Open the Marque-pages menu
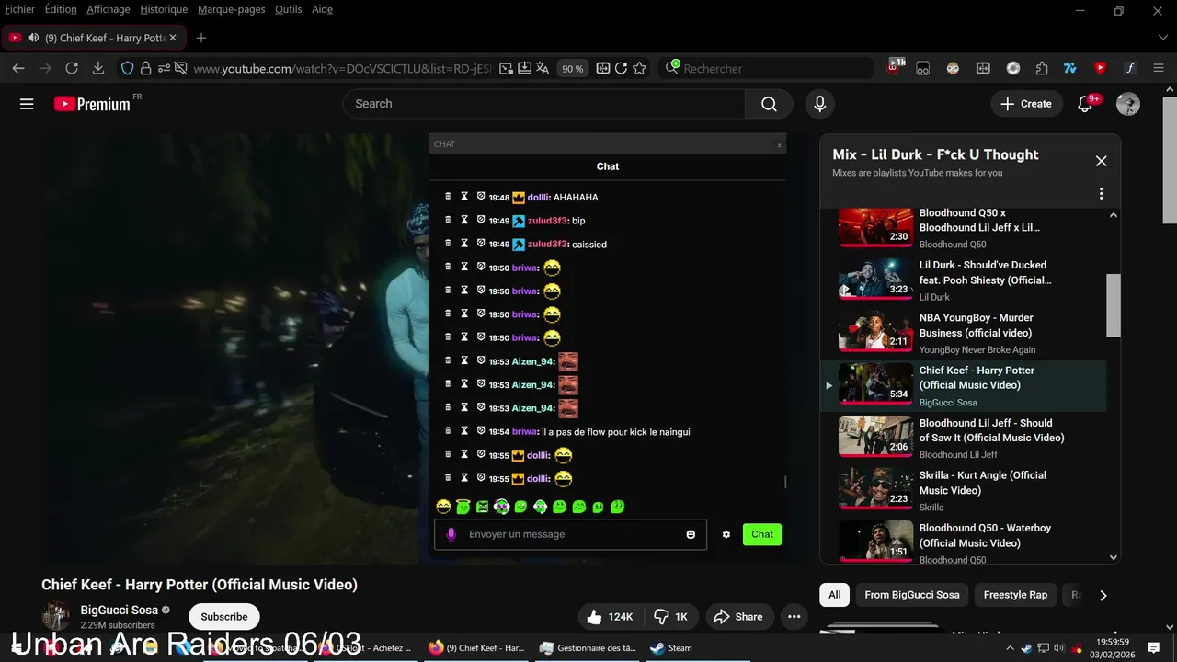The image size is (1177, 662). click(232, 9)
